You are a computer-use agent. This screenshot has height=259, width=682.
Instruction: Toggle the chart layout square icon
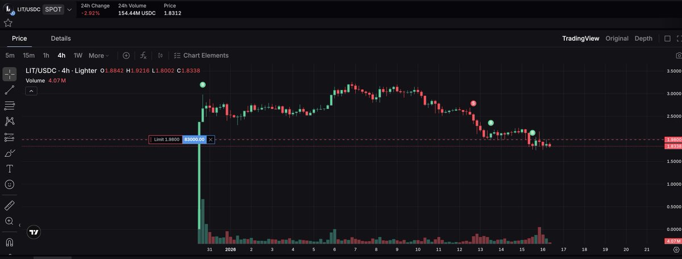667,39
